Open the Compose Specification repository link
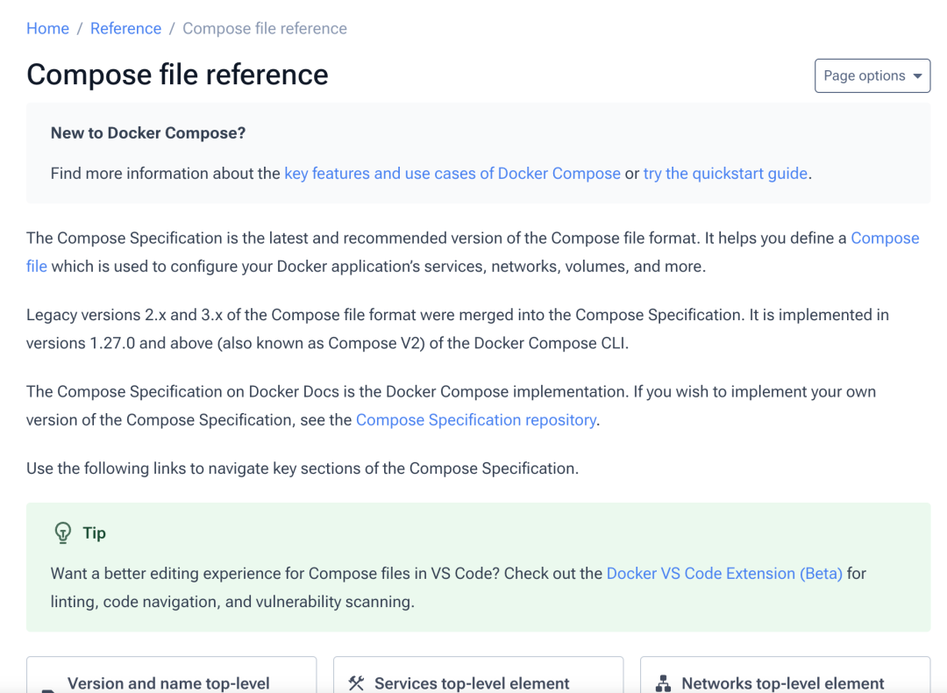The height and width of the screenshot is (693, 947). click(x=476, y=420)
